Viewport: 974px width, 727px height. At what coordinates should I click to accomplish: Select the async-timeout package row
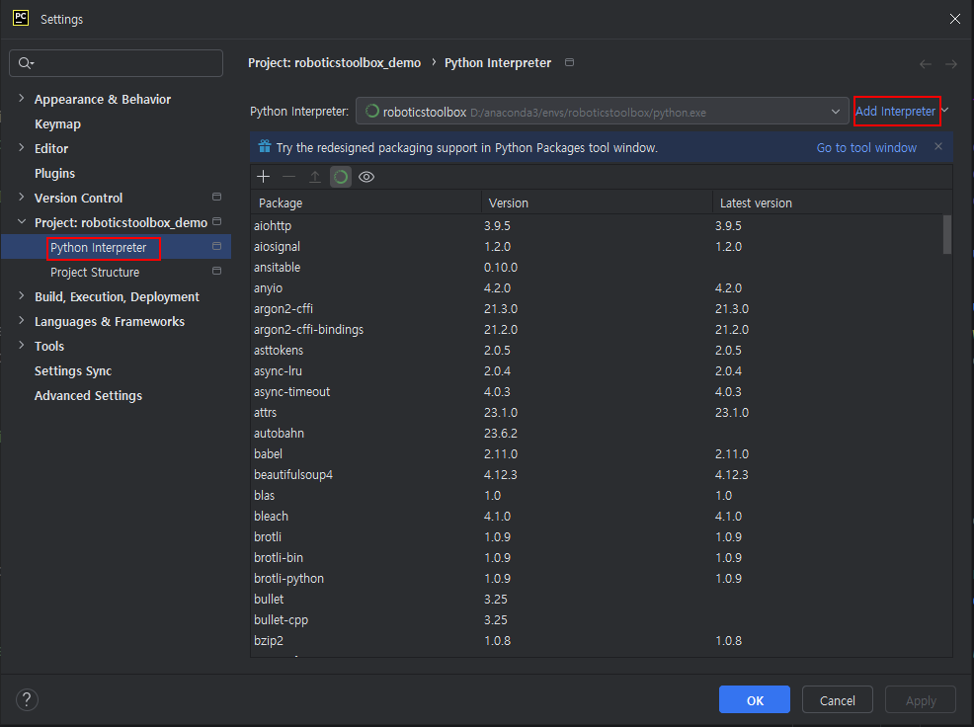597,392
